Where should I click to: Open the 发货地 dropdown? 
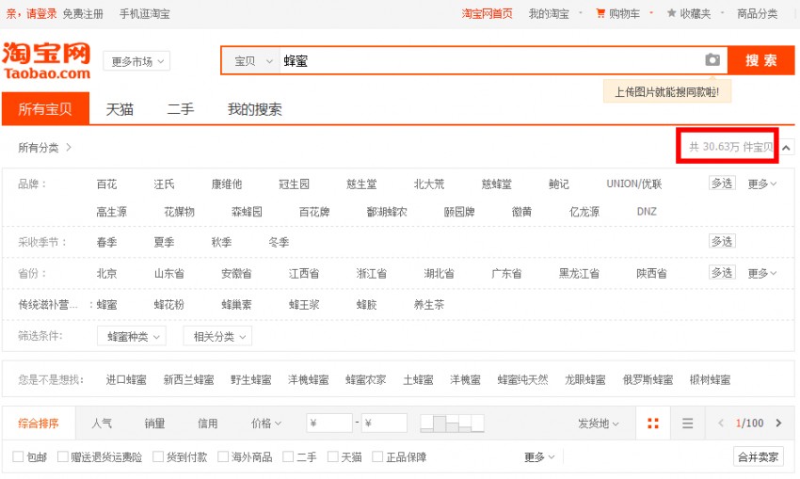click(598, 423)
